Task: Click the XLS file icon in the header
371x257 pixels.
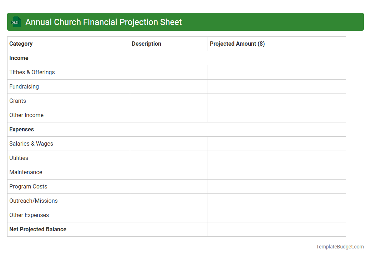Action: click(x=16, y=22)
